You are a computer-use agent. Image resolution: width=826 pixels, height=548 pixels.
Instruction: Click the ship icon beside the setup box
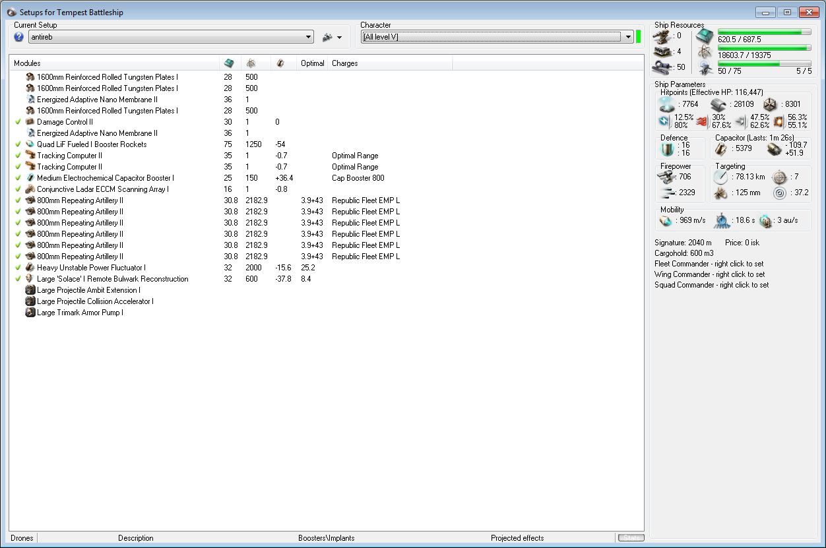pos(327,38)
